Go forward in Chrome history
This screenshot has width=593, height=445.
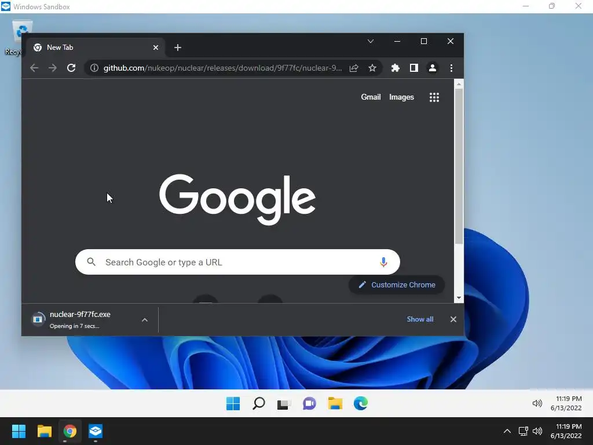pyautogui.click(x=53, y=68)
